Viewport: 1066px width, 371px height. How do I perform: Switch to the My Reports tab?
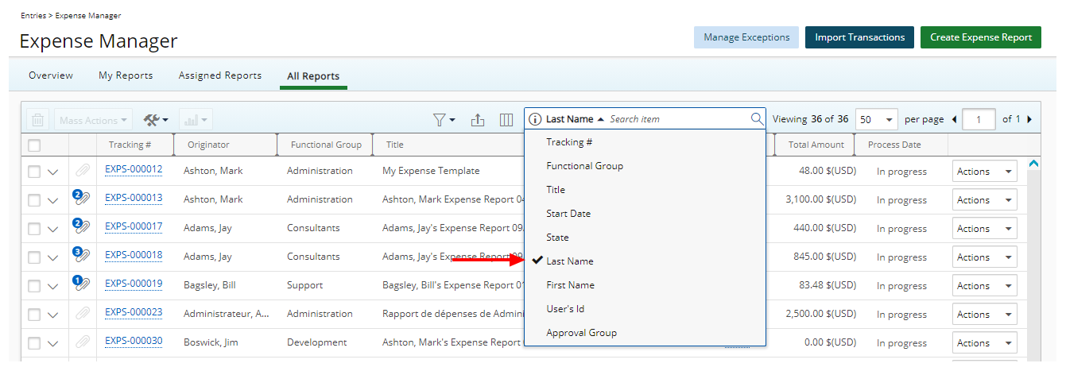[126, 75]
